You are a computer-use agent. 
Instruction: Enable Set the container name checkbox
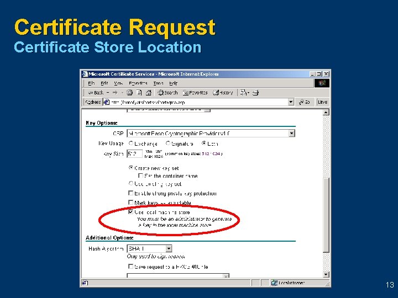[140, 175]
